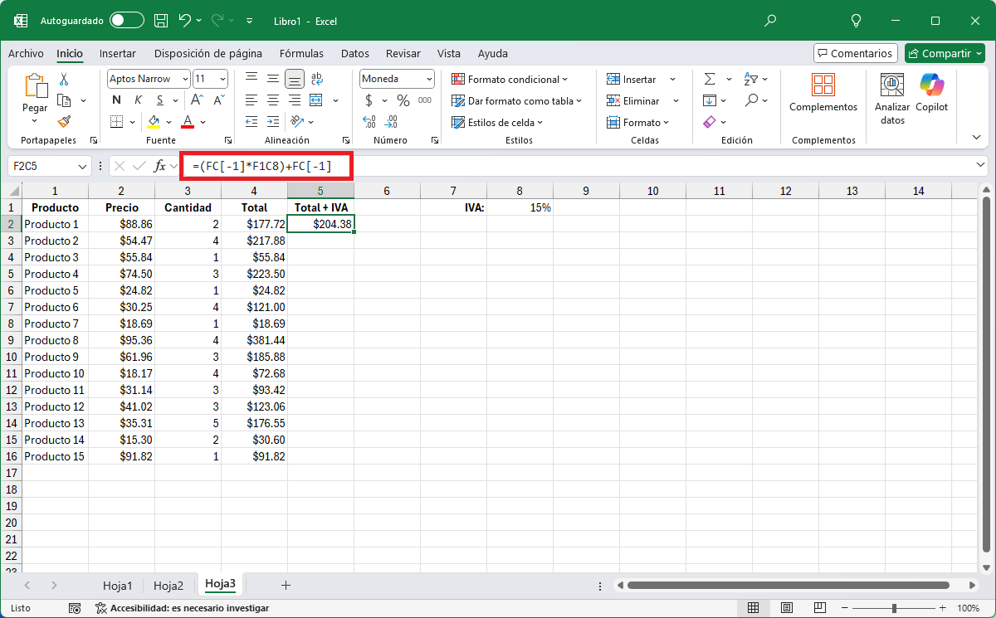Image resolution: width=996 pixels, height=618 pixels.
Task: Click the red font color A
Action: point(188,122)
